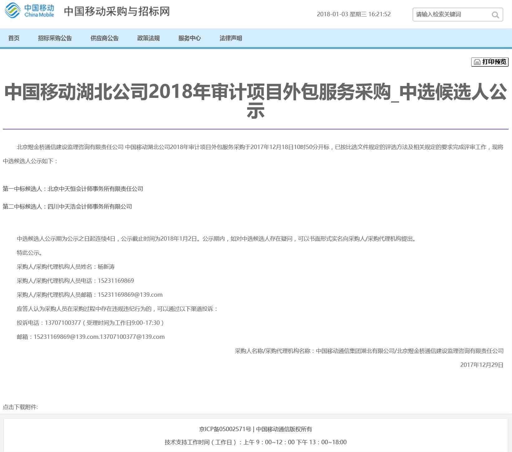Click the date and time display
The height and width of the screenshot is (452, 512).
354,14
